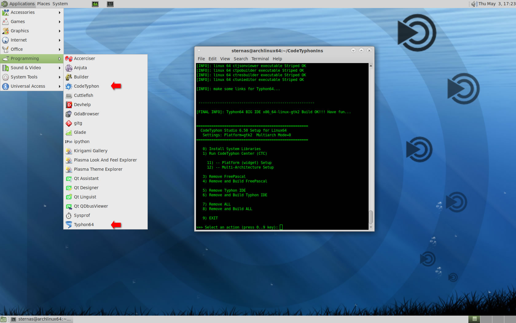516x323 pixels.
Task: Open the terminal Search menu
Action: [241, 59]
